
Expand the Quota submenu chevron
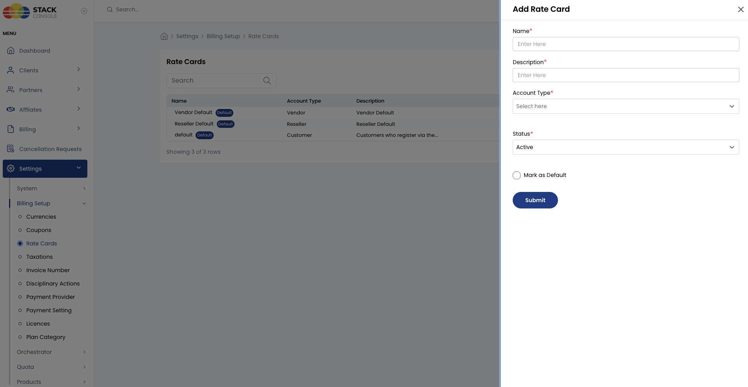84,367
